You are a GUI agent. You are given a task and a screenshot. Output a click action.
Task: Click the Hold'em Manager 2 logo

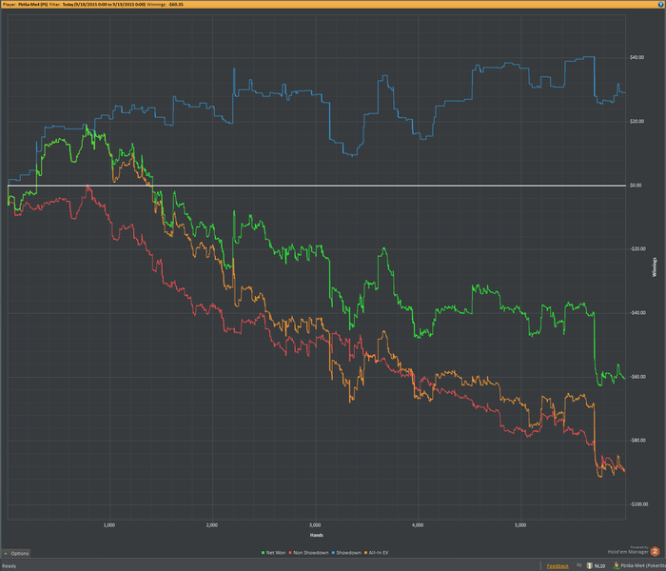[655, 551]
